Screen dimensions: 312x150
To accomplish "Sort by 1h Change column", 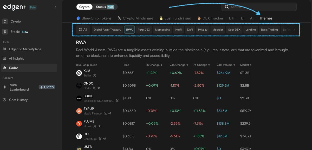I will coord(154,65).
